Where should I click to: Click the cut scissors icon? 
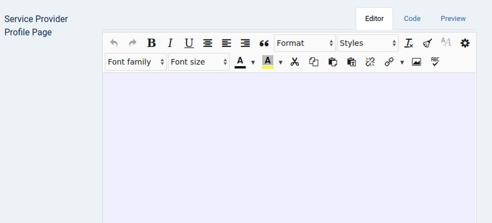[x=295, y=62]
